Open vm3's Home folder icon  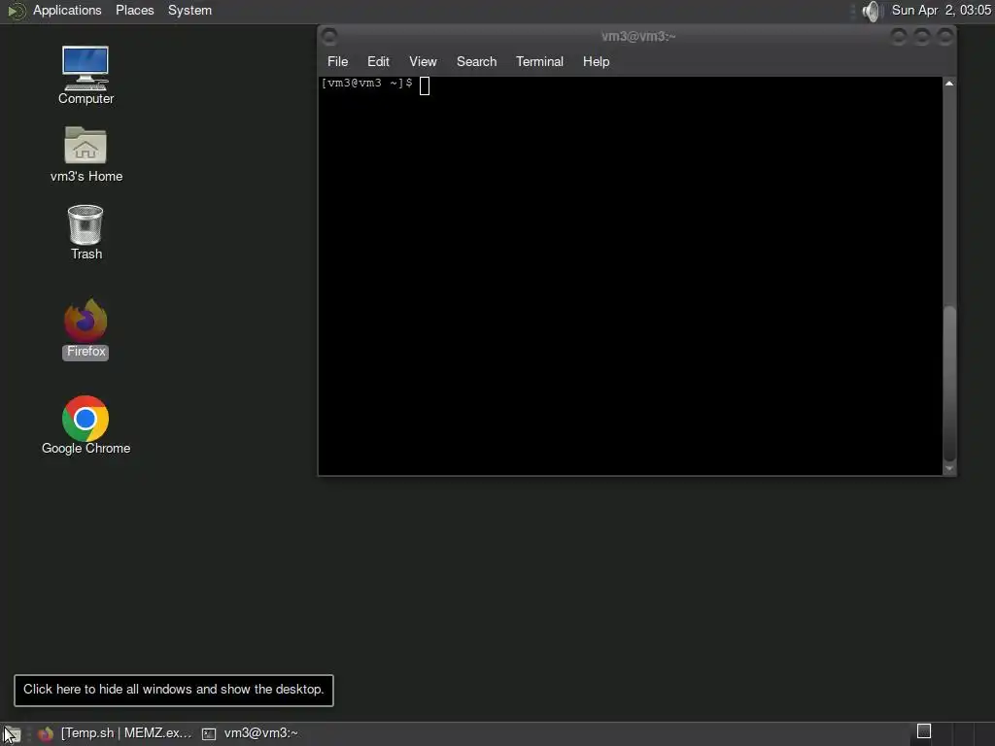(86, 154)
